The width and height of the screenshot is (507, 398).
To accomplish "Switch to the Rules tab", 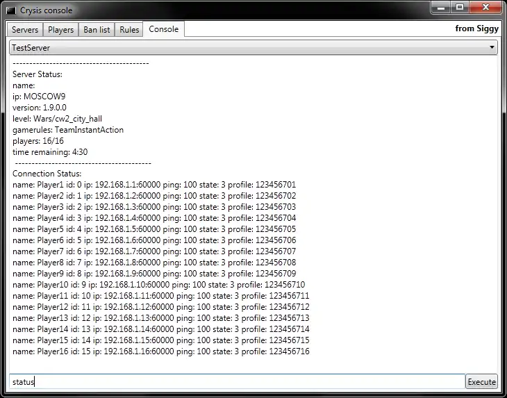I will pyautogui.click(x=129, y=30).
